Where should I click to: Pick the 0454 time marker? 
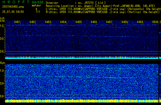coord(63,22)
